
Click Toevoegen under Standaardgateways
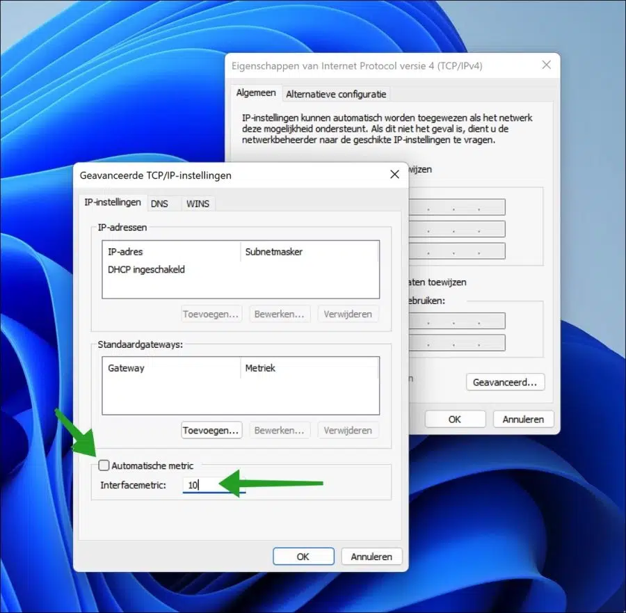click(x=211, y=430)
